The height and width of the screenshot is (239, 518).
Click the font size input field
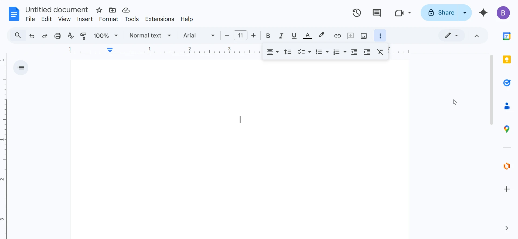(x=240, y=36)
